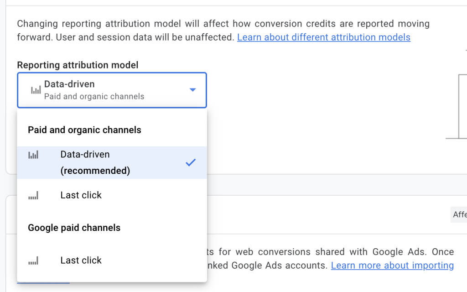Screen dimensions: 467x292
Task: Select Last click under Paid and organic channels
Action: [x=81, y=195]
